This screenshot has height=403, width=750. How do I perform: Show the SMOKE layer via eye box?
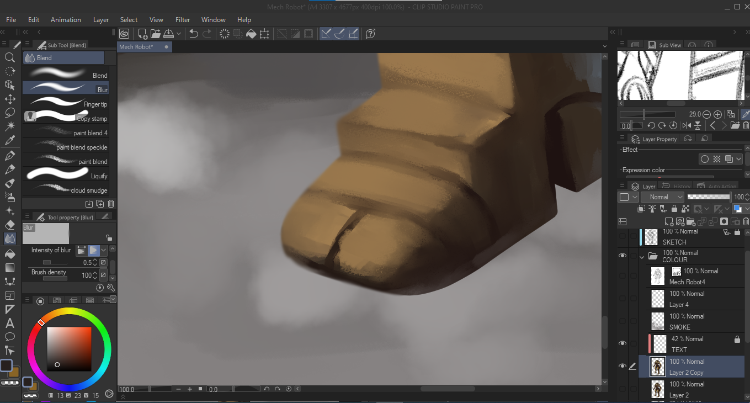[x=623, y=321]
